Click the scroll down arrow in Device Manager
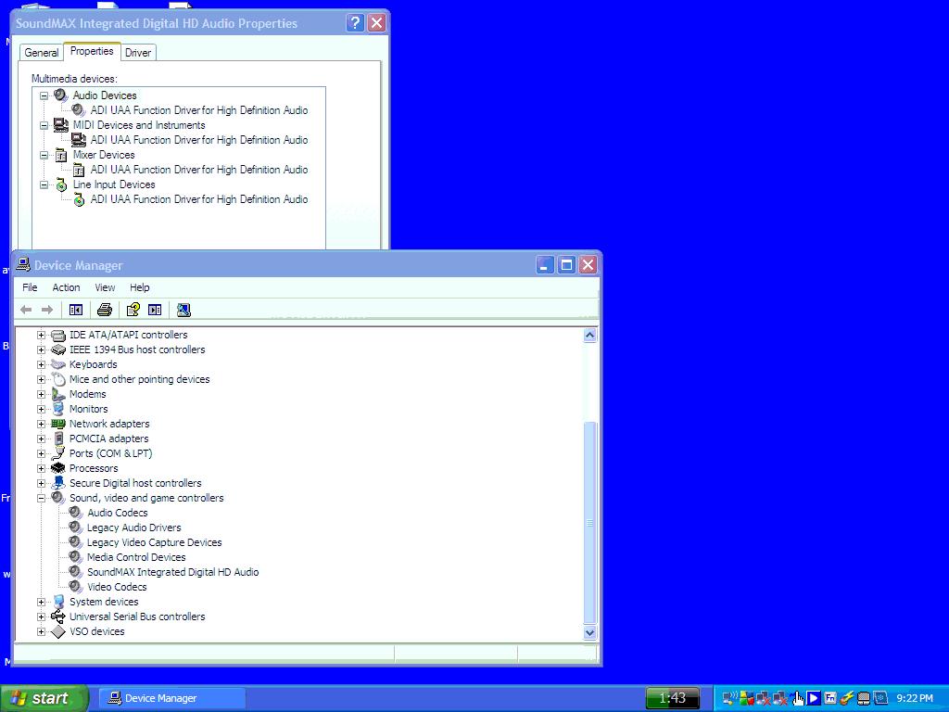This screenshot has height=712, width=949. tap(590, 632)
